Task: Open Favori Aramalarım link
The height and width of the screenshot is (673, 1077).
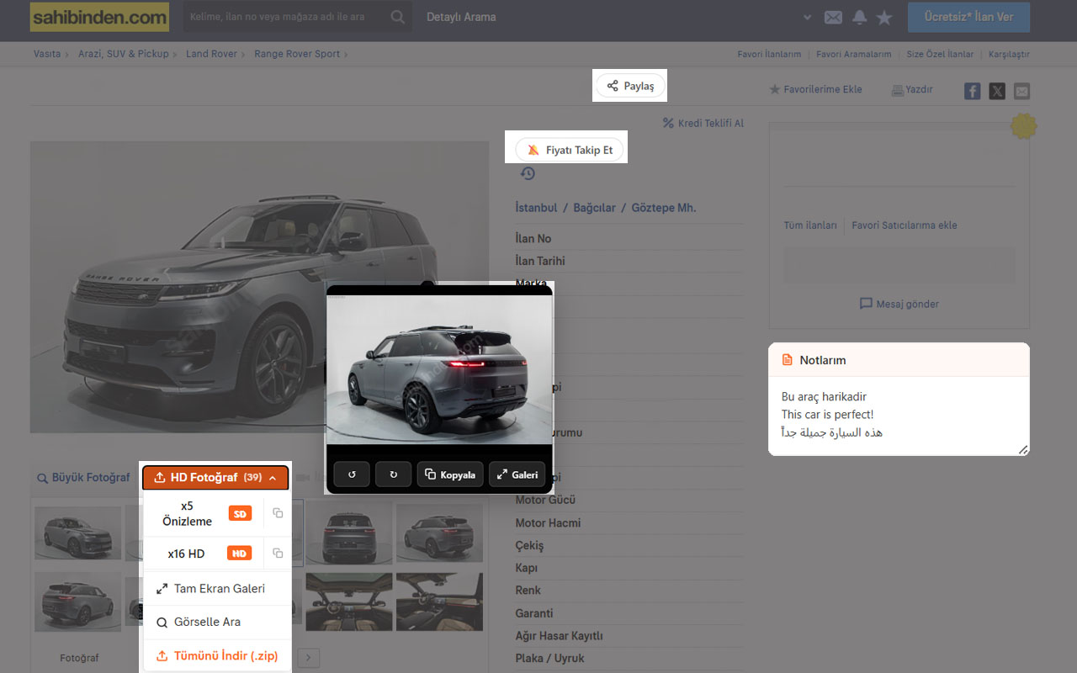Action: coord(854,55)
